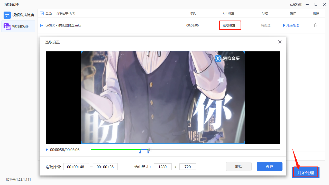Click the 选取片段 label
The image size is (329, 185).
point(53,167)
